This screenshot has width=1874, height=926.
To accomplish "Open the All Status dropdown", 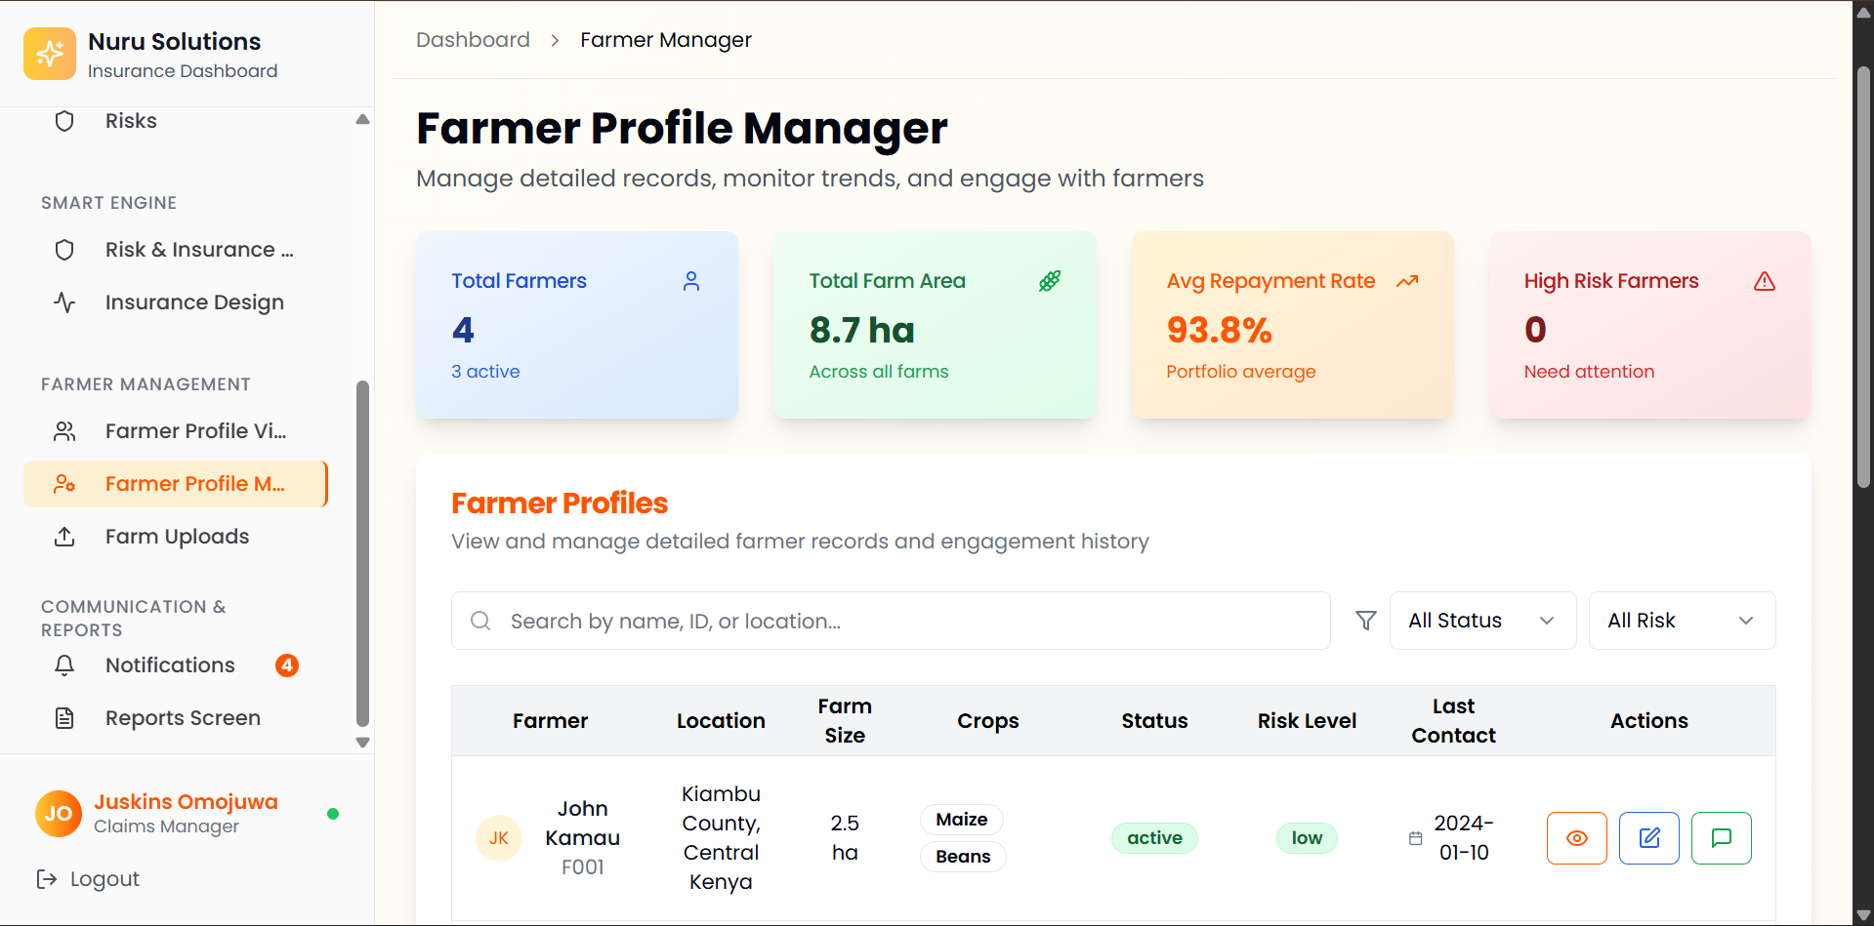I will [x=1482, y=621].
